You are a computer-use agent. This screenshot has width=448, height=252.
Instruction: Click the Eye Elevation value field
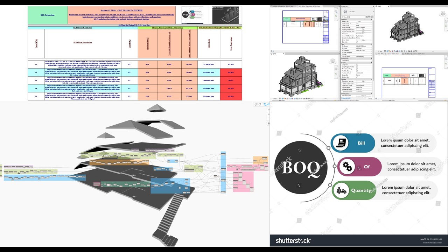(x=363, y=87)
